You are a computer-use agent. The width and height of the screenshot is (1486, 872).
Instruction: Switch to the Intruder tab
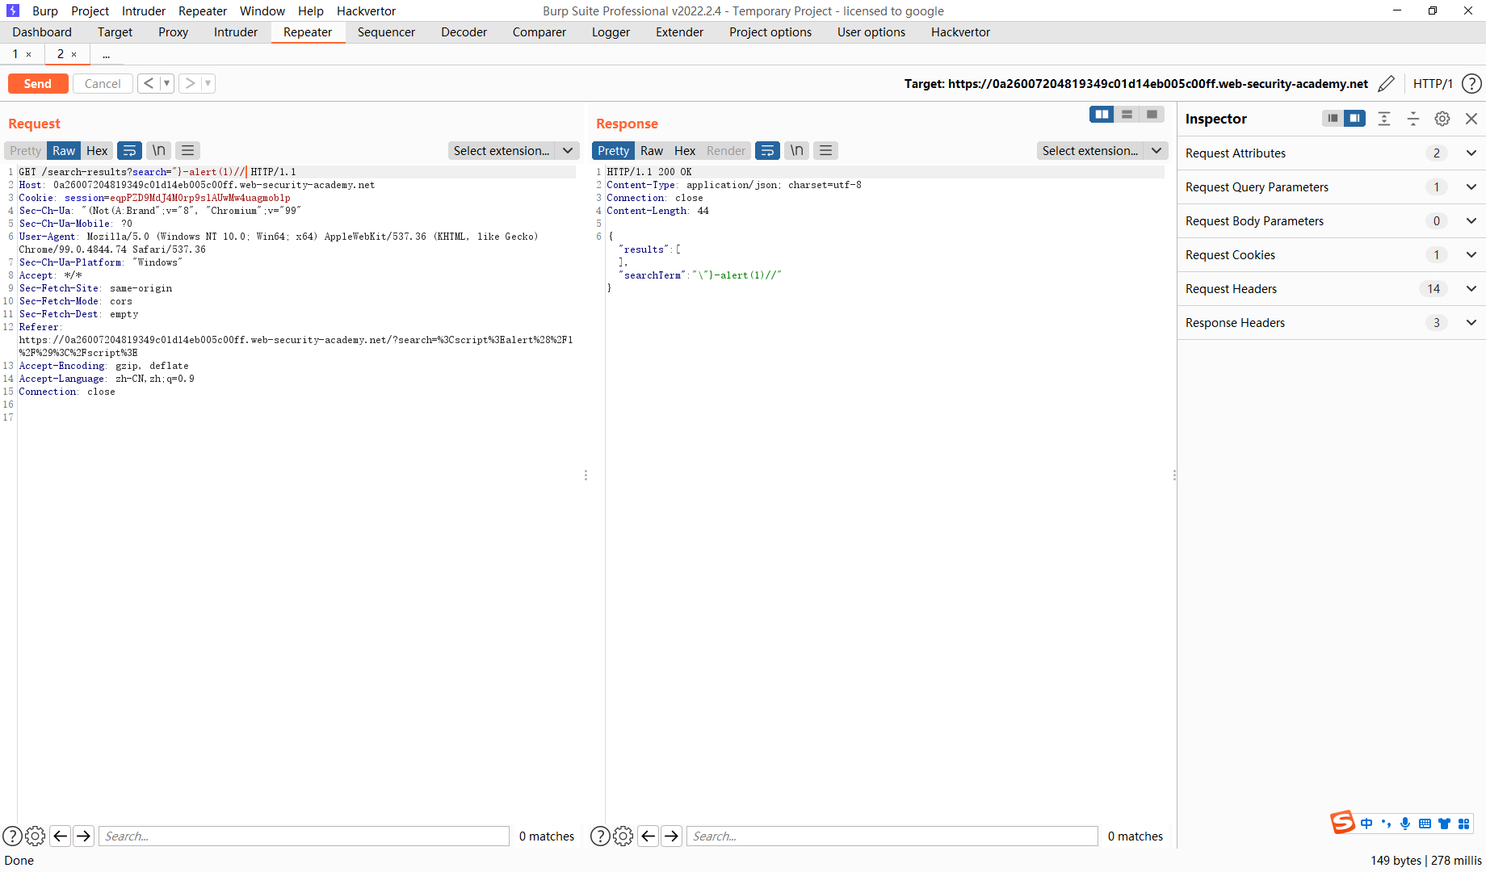pyautogui.click(x=235, y=32)
